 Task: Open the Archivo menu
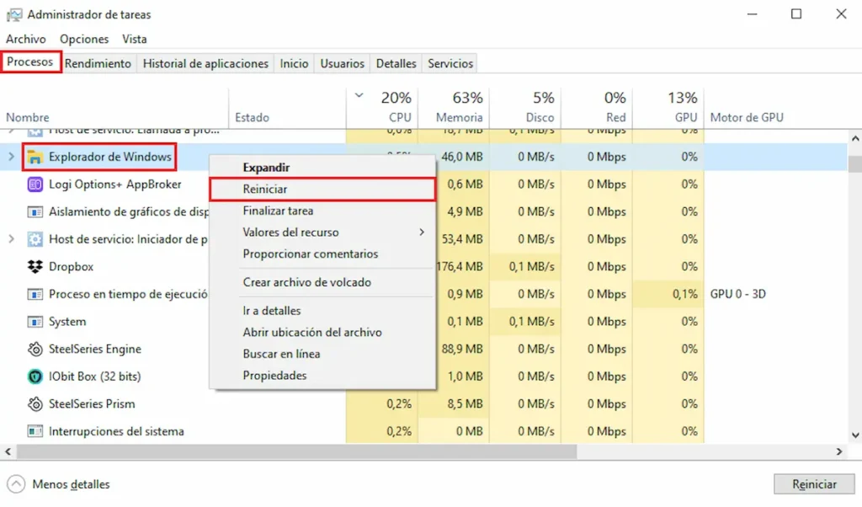pyautogui.click(x=26, y=39)
